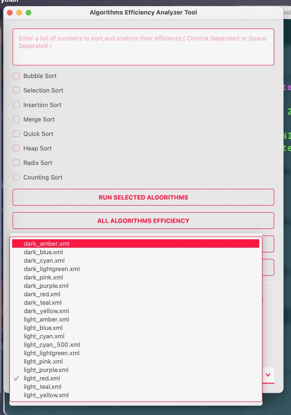Check the Radix Sort checkbox

(x=16, y=163)
